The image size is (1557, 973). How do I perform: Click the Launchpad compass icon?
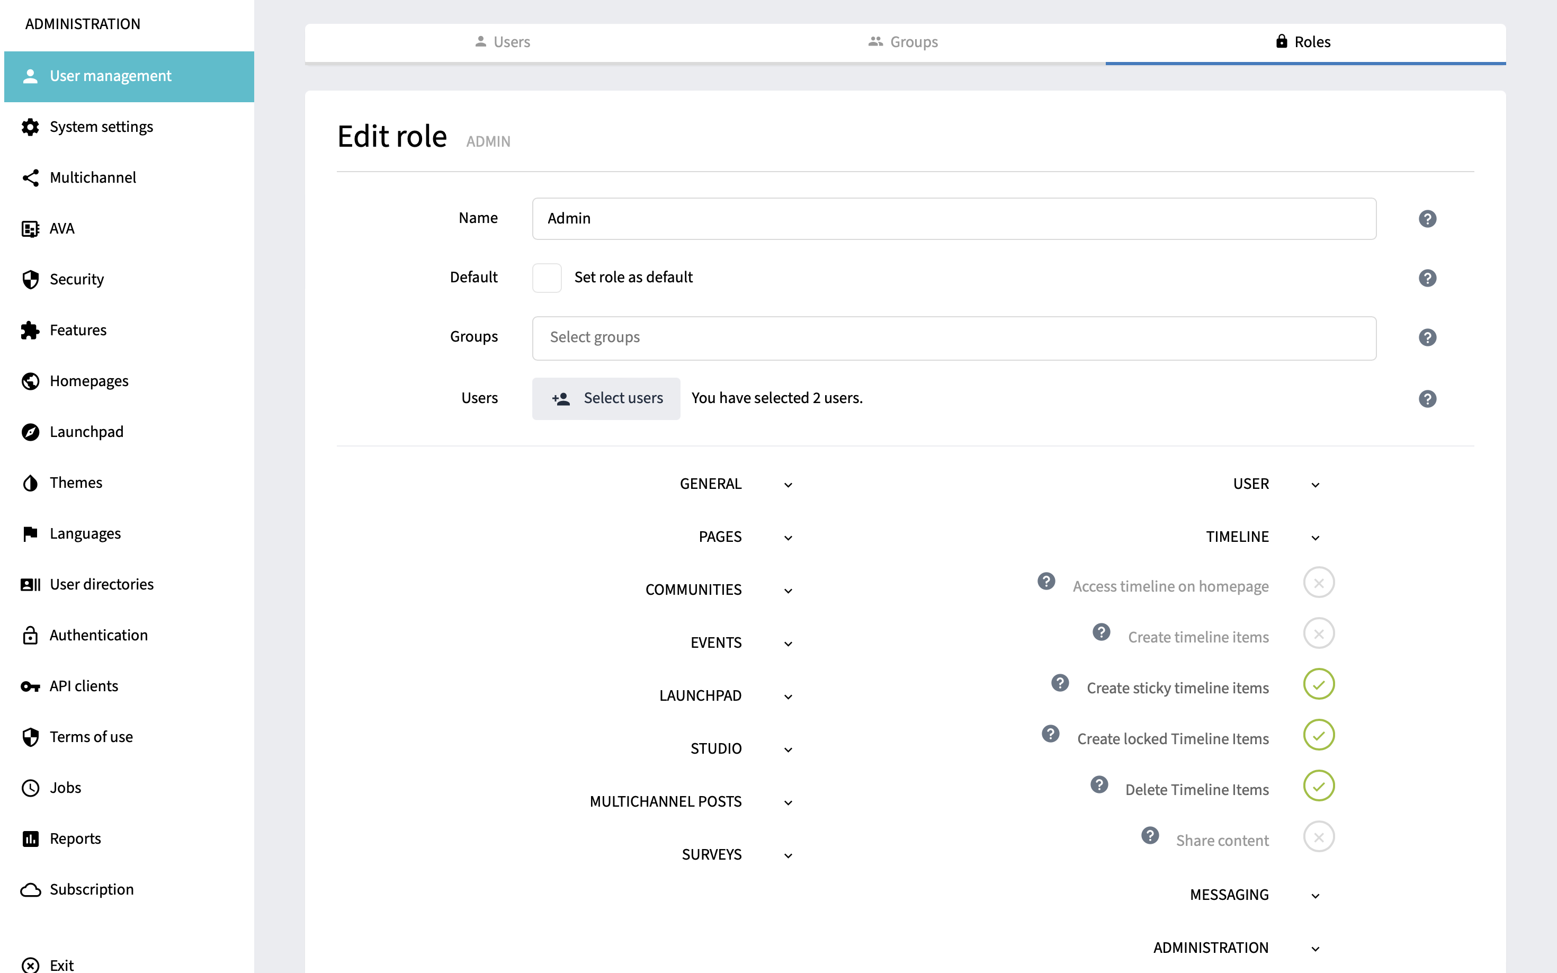[30, 432]
